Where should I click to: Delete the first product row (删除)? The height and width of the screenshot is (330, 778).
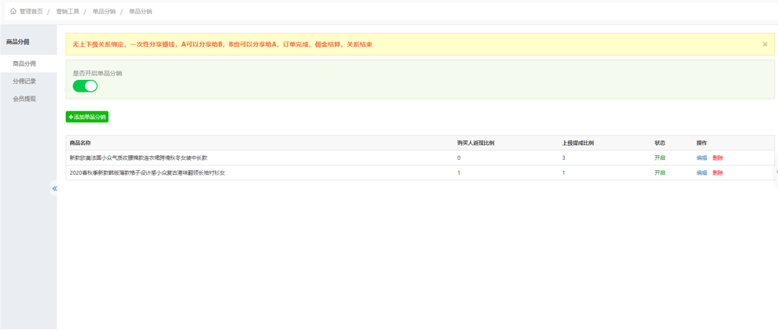click(x=717, y=158)
